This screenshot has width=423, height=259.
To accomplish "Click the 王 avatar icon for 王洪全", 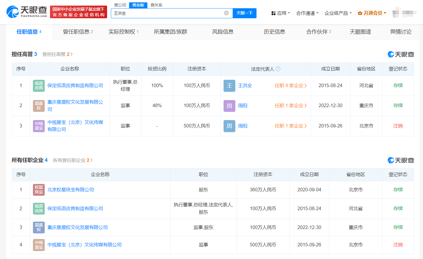I will click(229, 86).
